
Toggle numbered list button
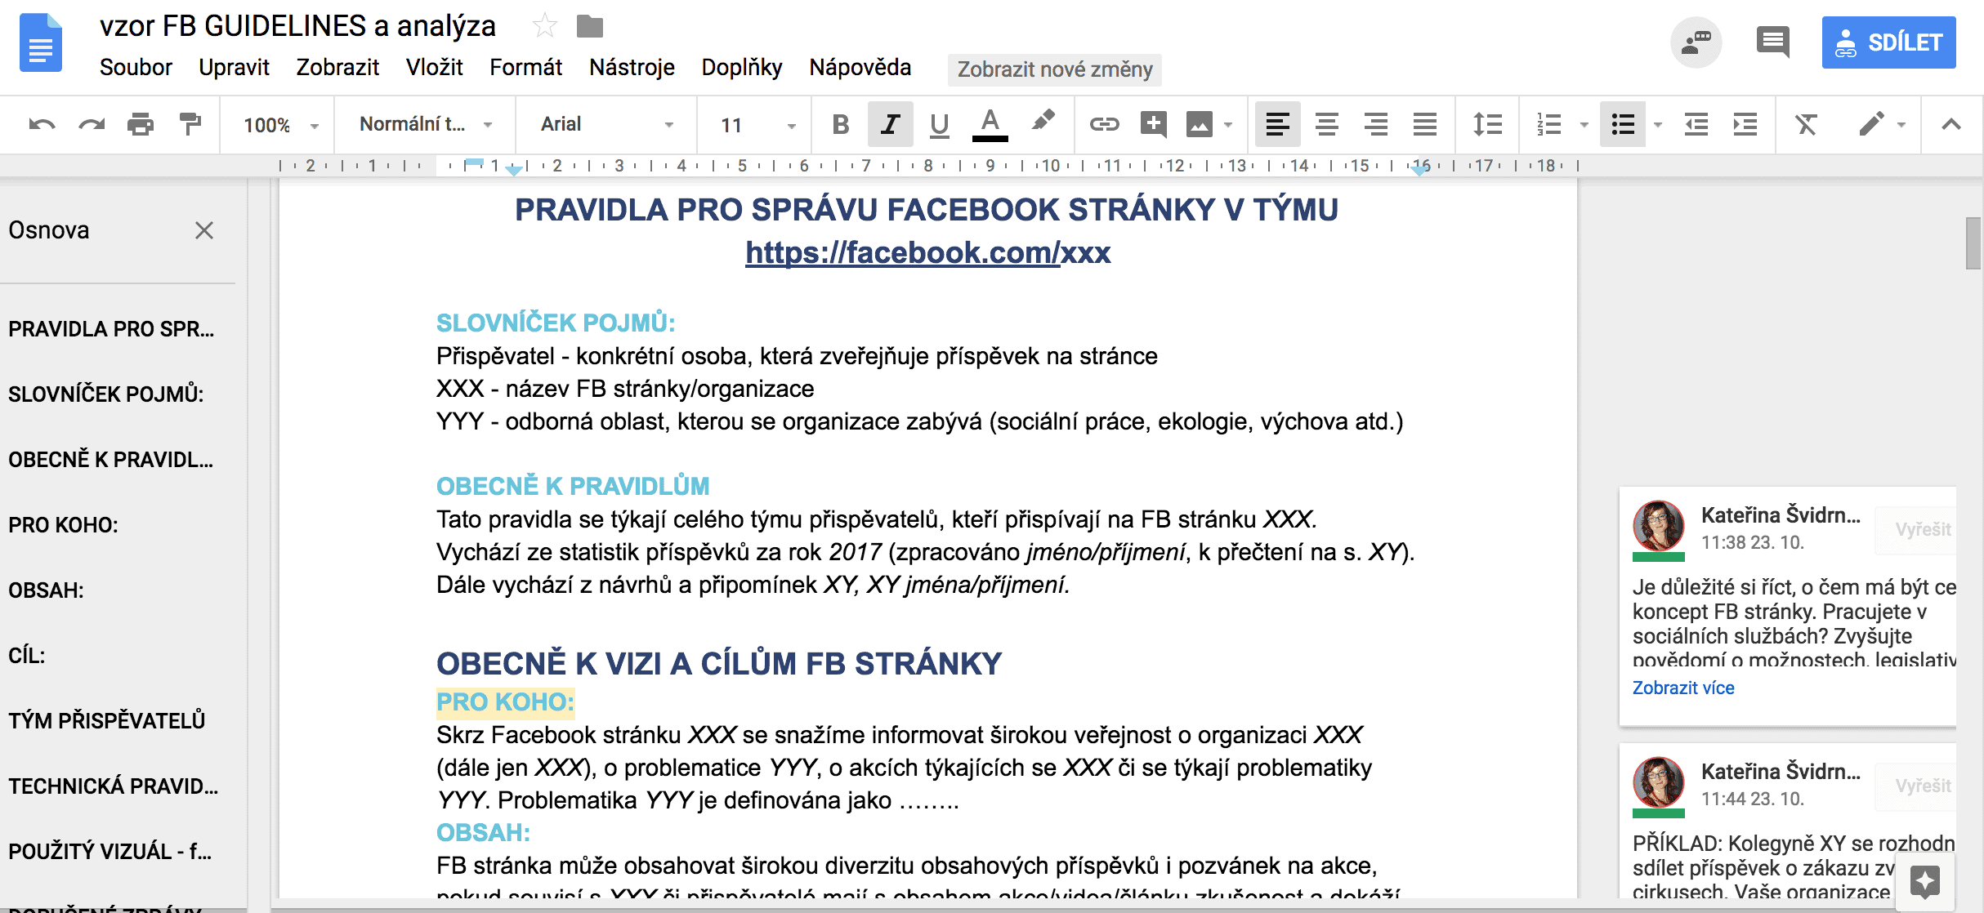pyautogui.click(x=1548, y=124)
